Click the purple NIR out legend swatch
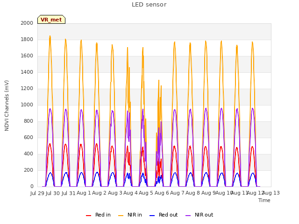Viewport: 299px width, 224px height. tap(188, 215)
